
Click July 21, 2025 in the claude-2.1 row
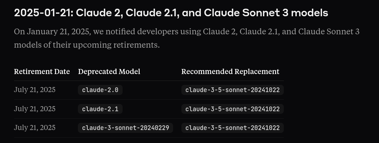[x=35, y=109]
